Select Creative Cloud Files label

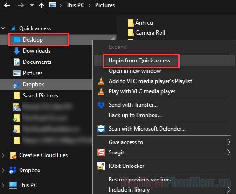pyautogui.click(x=43, y=155)
